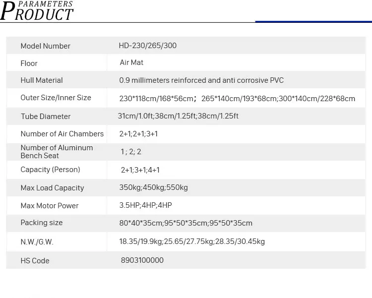The height and width of the screenshot is (298, 372).
Task: Select Number of Air Chambers label
Action: [x=62, y=133]
